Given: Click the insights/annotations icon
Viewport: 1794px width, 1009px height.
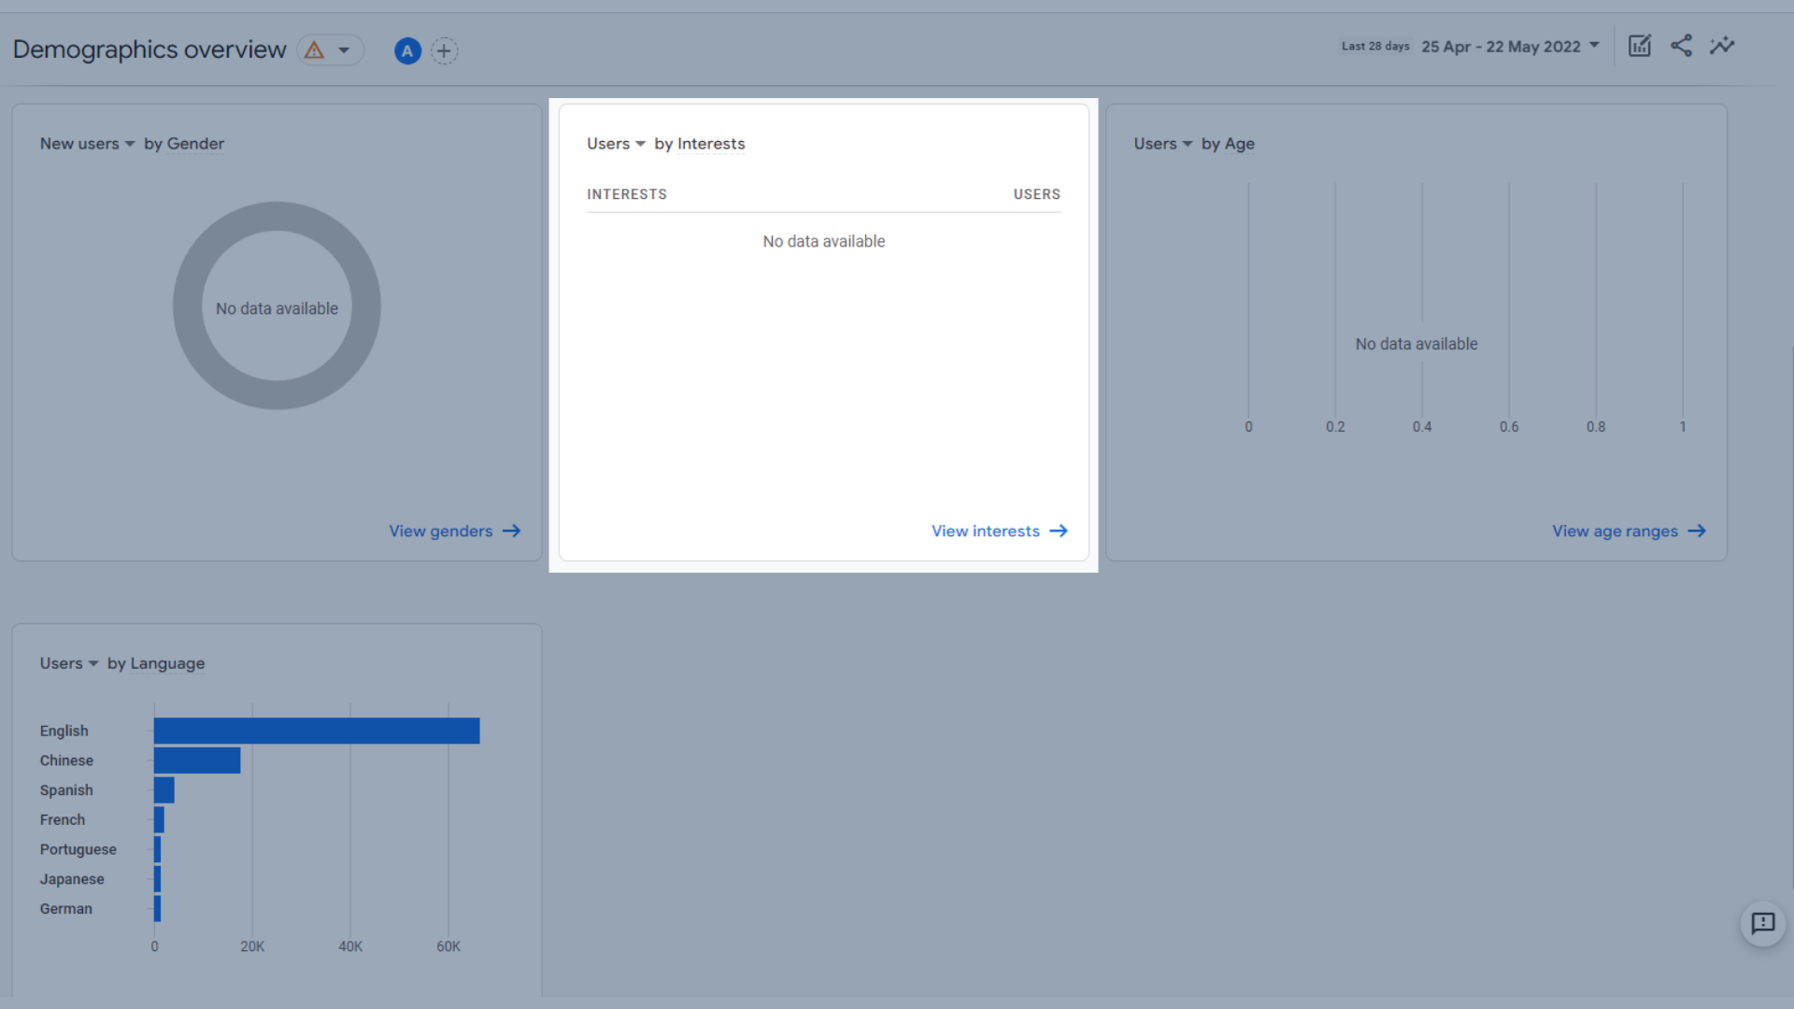Looking at the screenshot, I should click(x=1723, y=46).
